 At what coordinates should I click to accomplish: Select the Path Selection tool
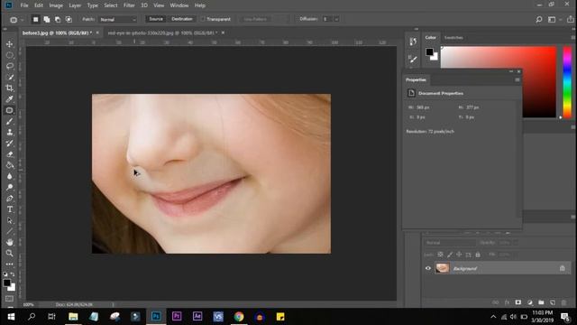point(10,220)
